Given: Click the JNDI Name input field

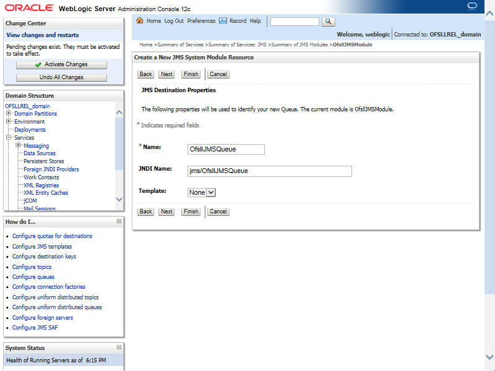Looking at the screenshot, I should pos(270,171).
